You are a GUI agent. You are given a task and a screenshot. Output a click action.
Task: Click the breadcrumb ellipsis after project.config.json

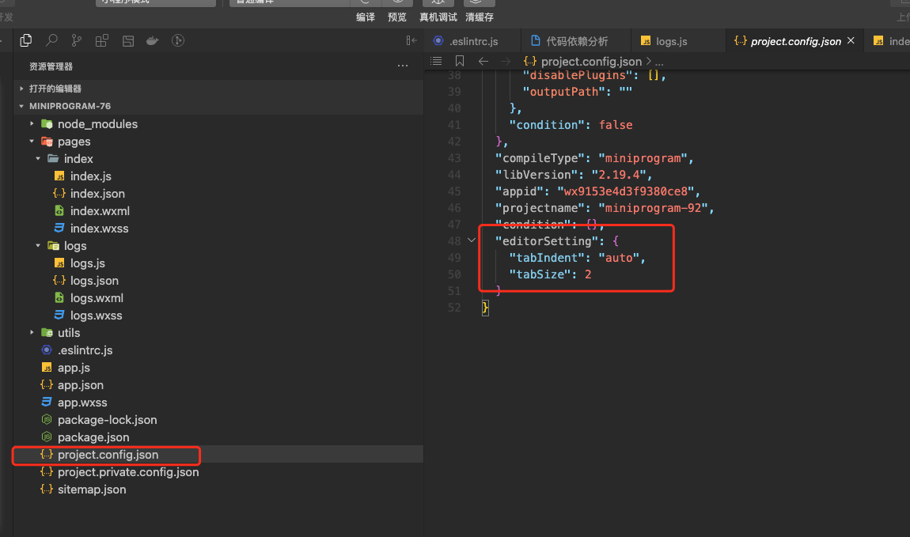(659, 62)
